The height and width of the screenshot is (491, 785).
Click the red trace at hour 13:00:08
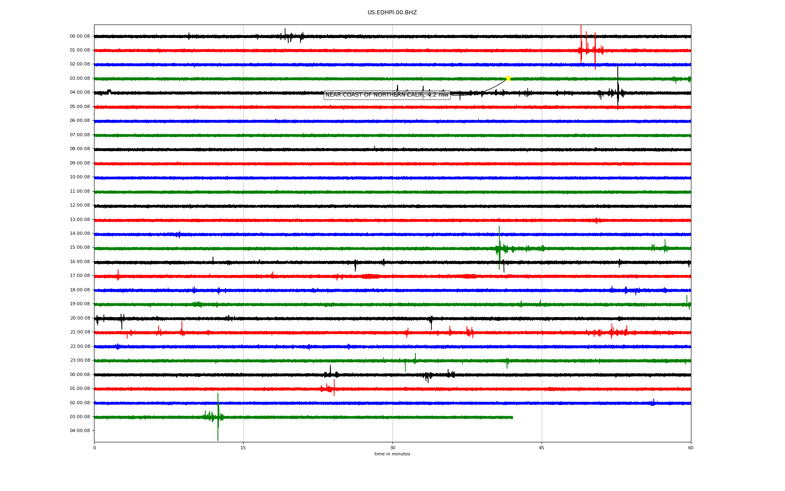[x=392, y=220]
